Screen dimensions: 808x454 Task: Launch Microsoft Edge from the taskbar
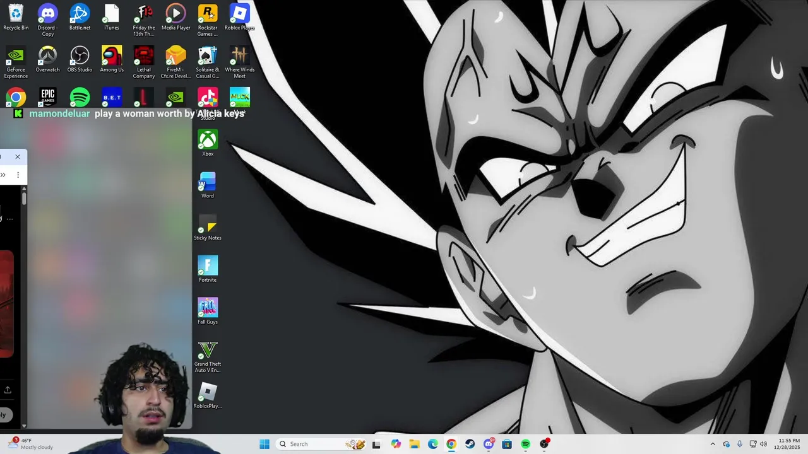click(433, 444)
